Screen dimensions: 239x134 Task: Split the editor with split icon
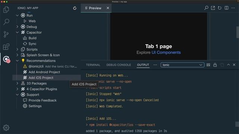tap(227, 8)
